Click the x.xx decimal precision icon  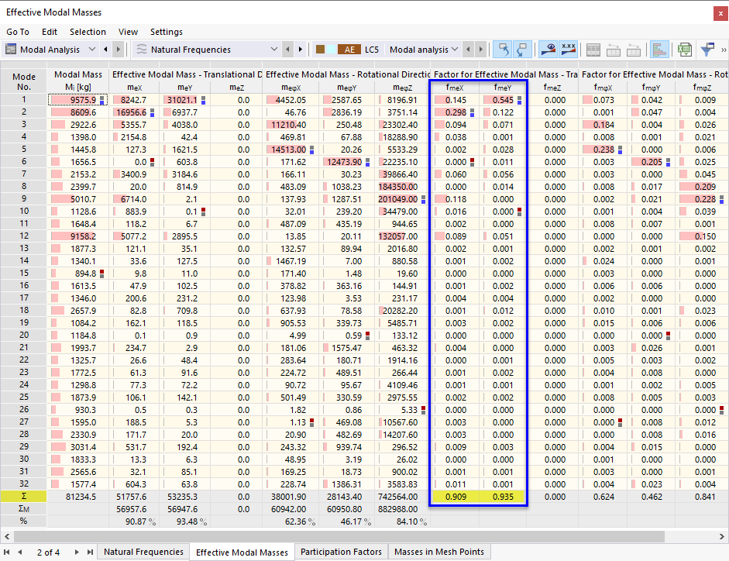[x=569, y=50]
